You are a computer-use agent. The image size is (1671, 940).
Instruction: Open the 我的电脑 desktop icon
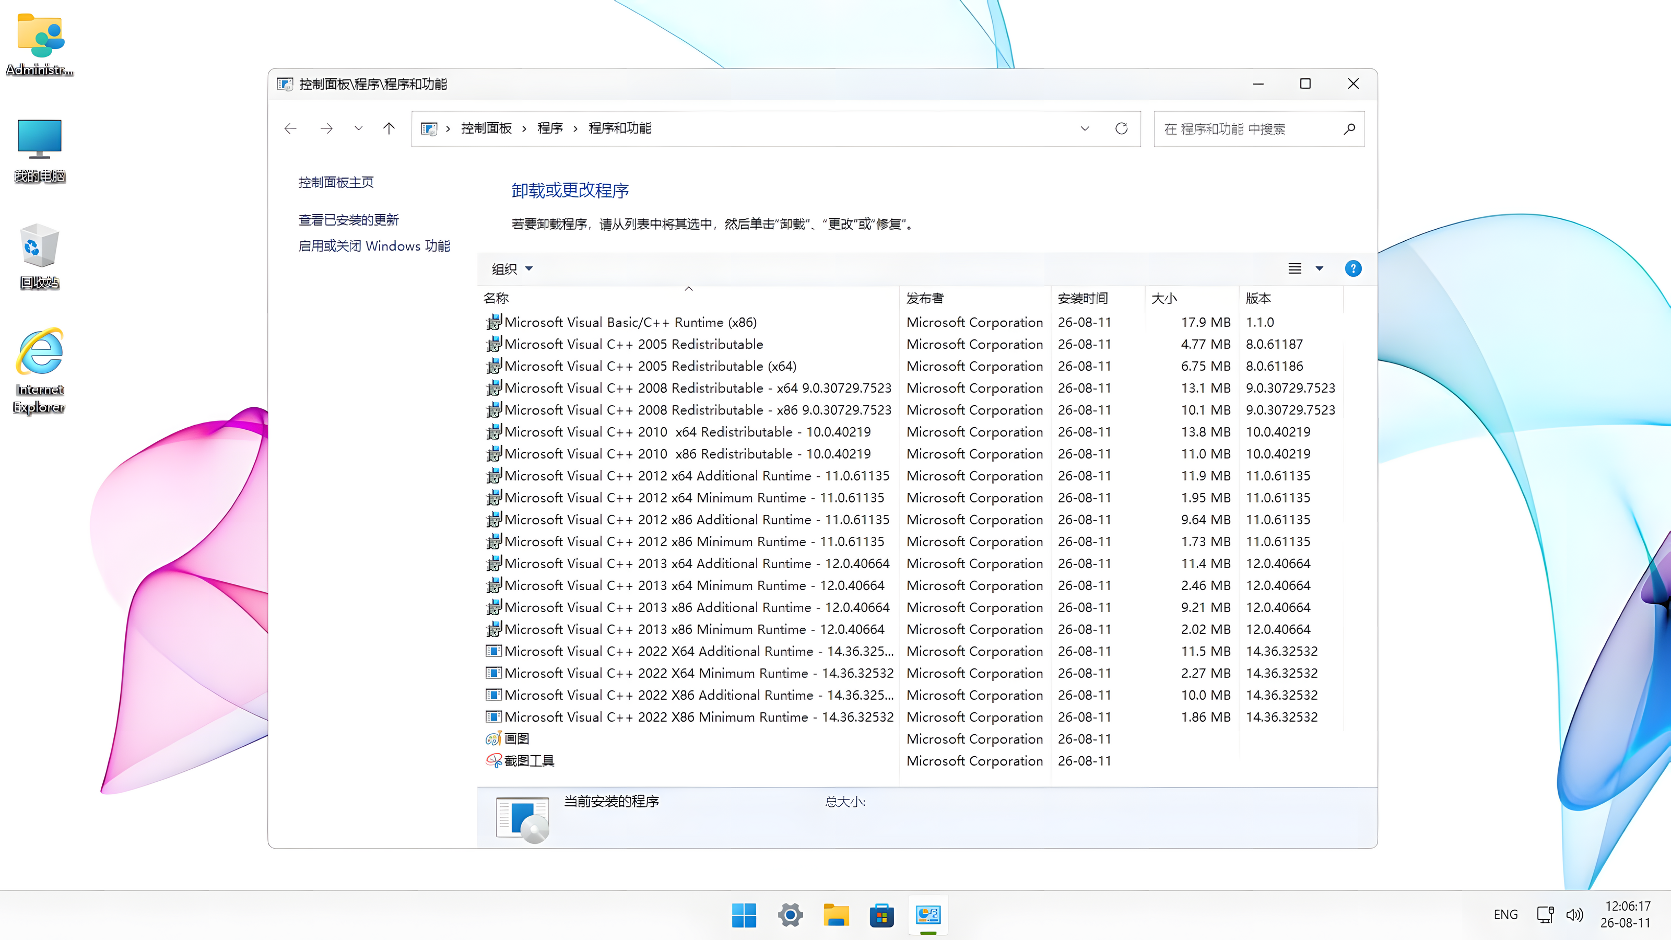(x=40, y=150)
